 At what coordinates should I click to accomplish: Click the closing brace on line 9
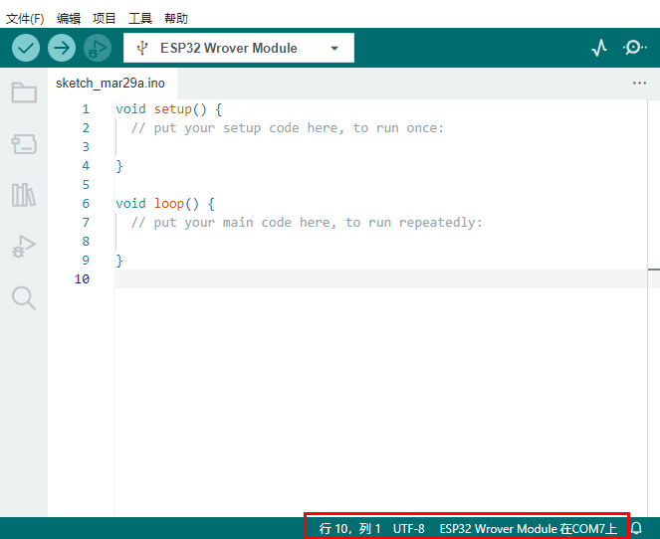[119, 261]
